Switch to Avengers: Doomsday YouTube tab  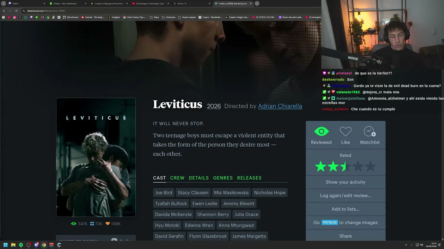point(151,3)
